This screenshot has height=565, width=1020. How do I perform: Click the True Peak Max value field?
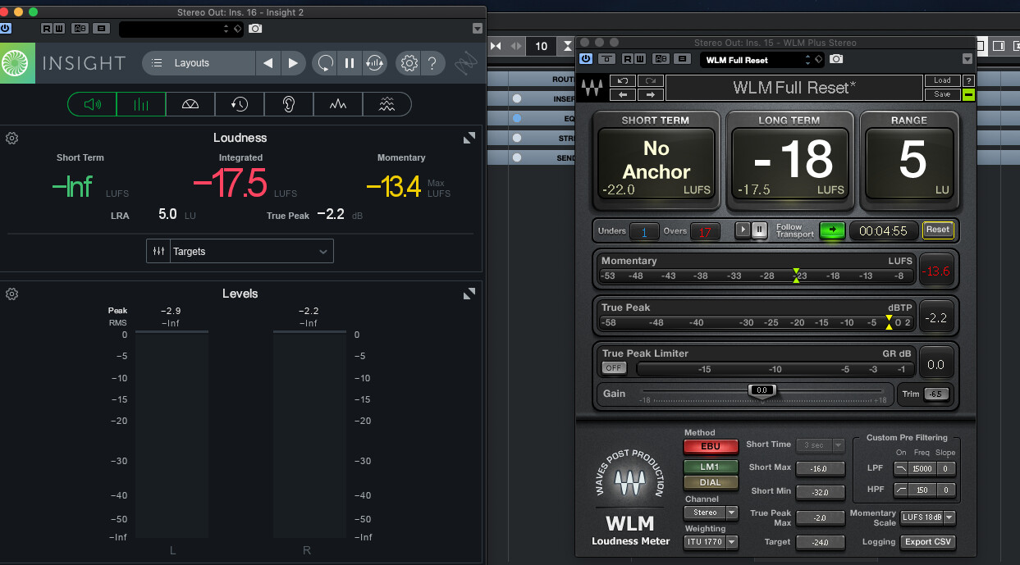[x=821, y=518]
